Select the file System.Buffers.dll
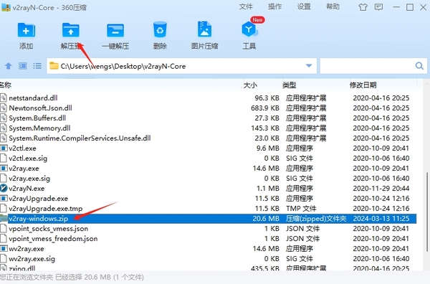 point(37,118)
